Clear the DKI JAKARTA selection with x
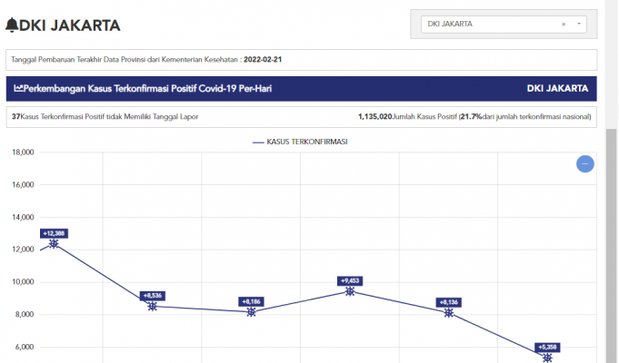 pyautogui.click(x=564, y=25)
